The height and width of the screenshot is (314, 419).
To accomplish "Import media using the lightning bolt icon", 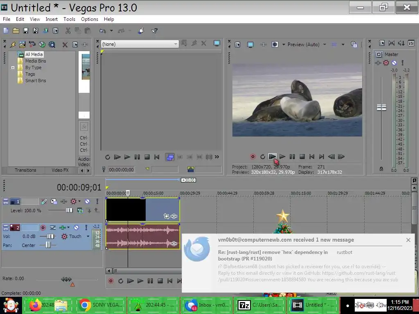I will click(13, 44).
